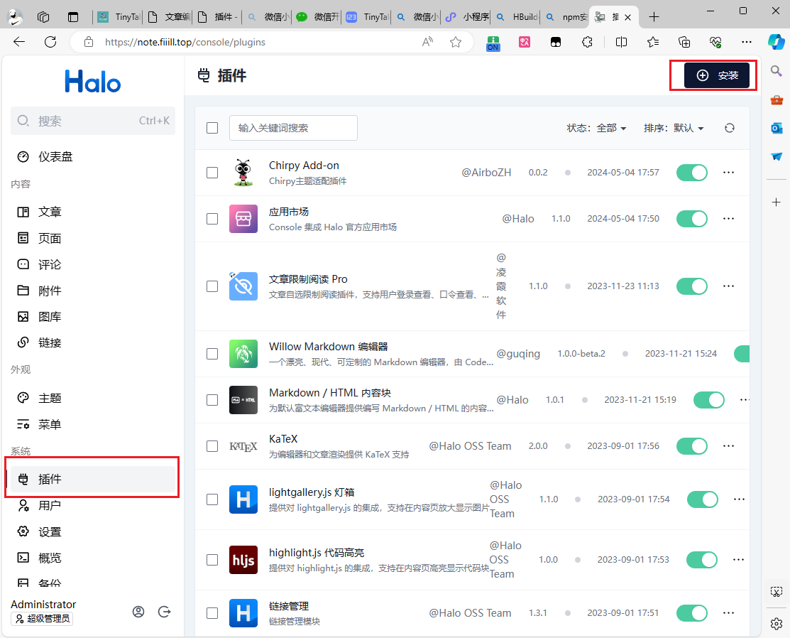Open the 状态: 全部 filter dropdown
The width and height of the screenshot is (790, 638).
click(596, 128)
